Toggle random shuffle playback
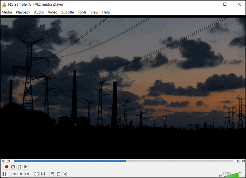This screenshot has height=178, width=246. click(65, 174)
